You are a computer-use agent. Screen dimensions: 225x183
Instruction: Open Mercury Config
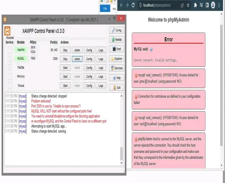tap(89, 76)
